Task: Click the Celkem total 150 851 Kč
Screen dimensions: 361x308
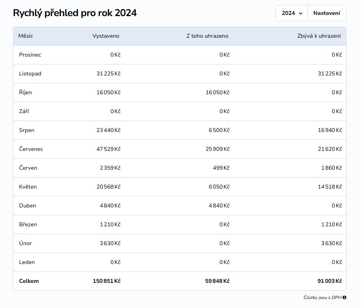Action: (x=107, y=281)
